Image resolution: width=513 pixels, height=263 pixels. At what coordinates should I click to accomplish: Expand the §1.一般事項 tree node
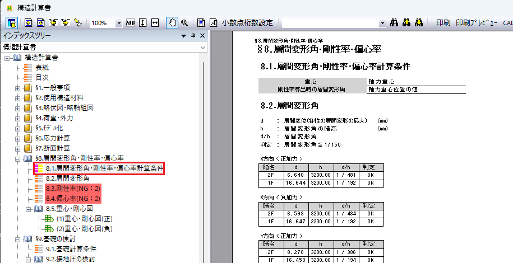coord(17,88)
